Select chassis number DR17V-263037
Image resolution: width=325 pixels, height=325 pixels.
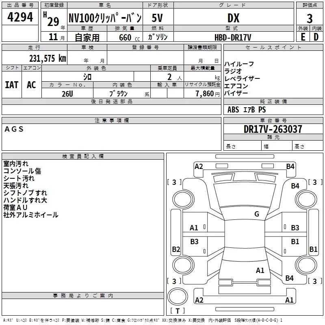[273, 129]
